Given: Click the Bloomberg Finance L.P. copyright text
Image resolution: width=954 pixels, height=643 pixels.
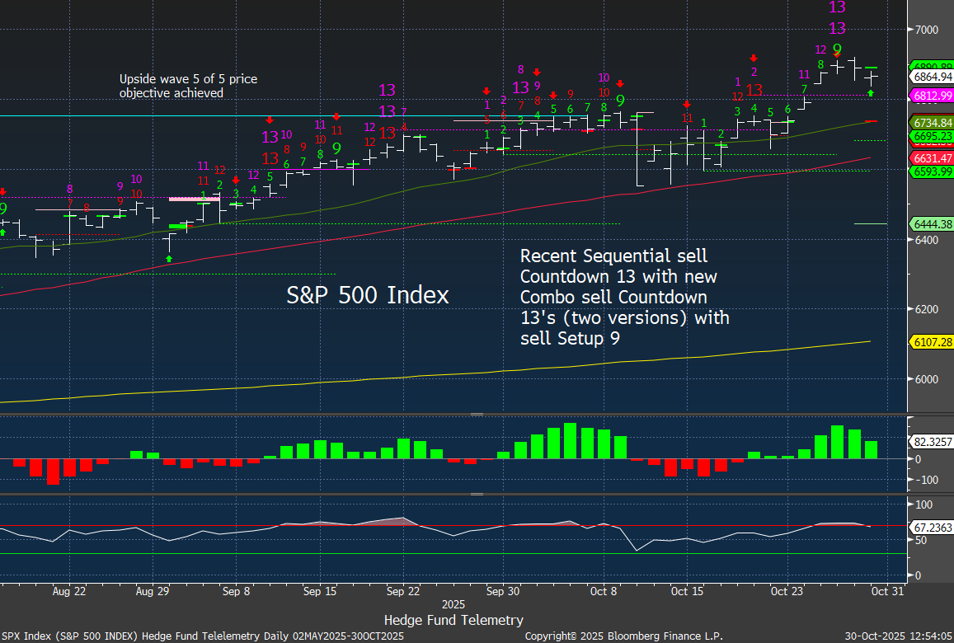Looking at the screenshot, I should coord(623,636).
